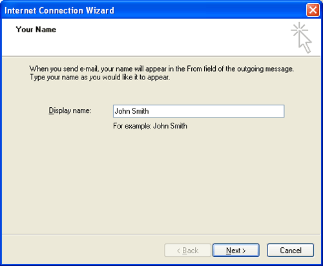Click the Internet Connection Wizard title bar
323x266 pixels.
pos(151,10)
